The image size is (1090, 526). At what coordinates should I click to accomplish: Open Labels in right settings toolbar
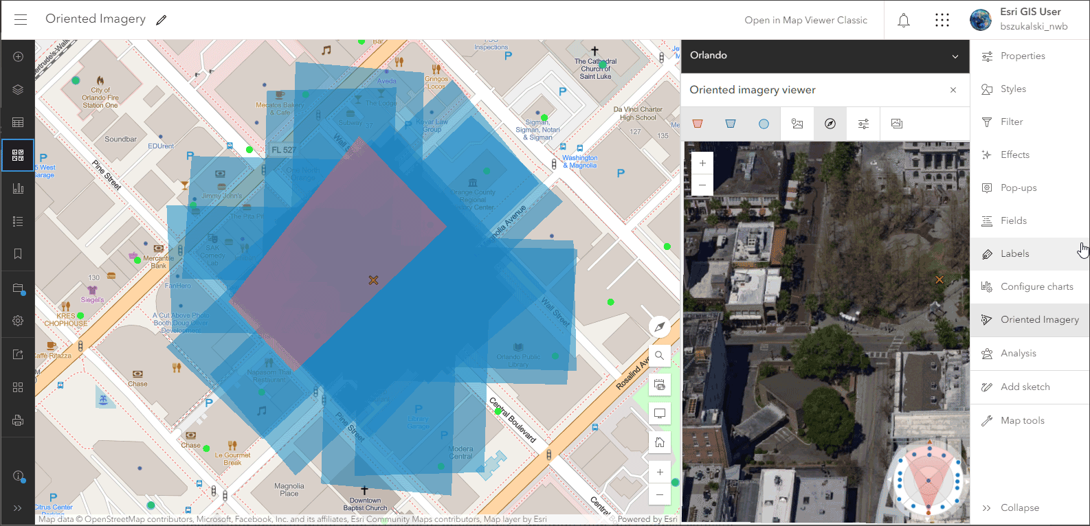click(x=1030, y=254)
